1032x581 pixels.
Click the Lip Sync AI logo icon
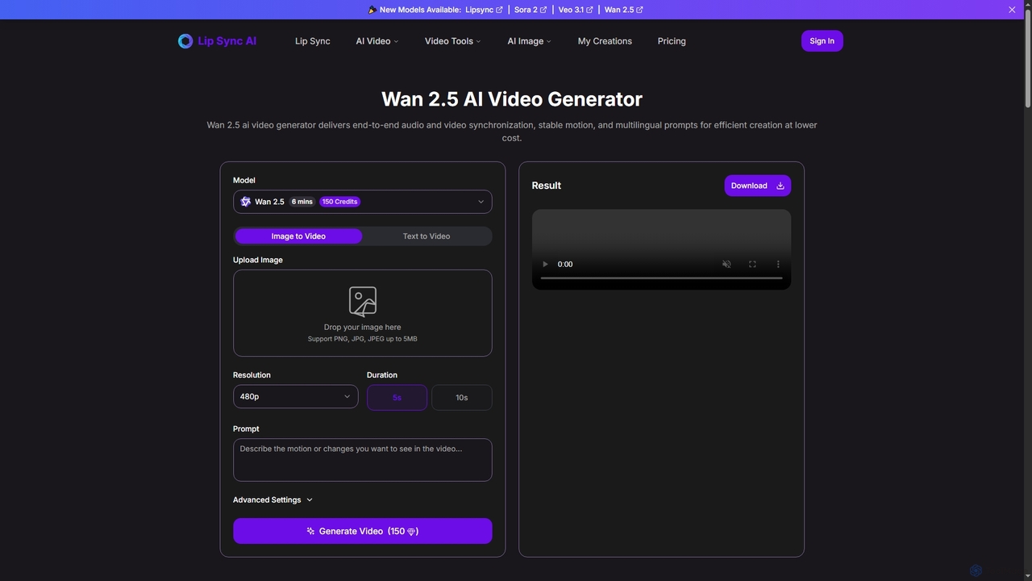(185, 41)
